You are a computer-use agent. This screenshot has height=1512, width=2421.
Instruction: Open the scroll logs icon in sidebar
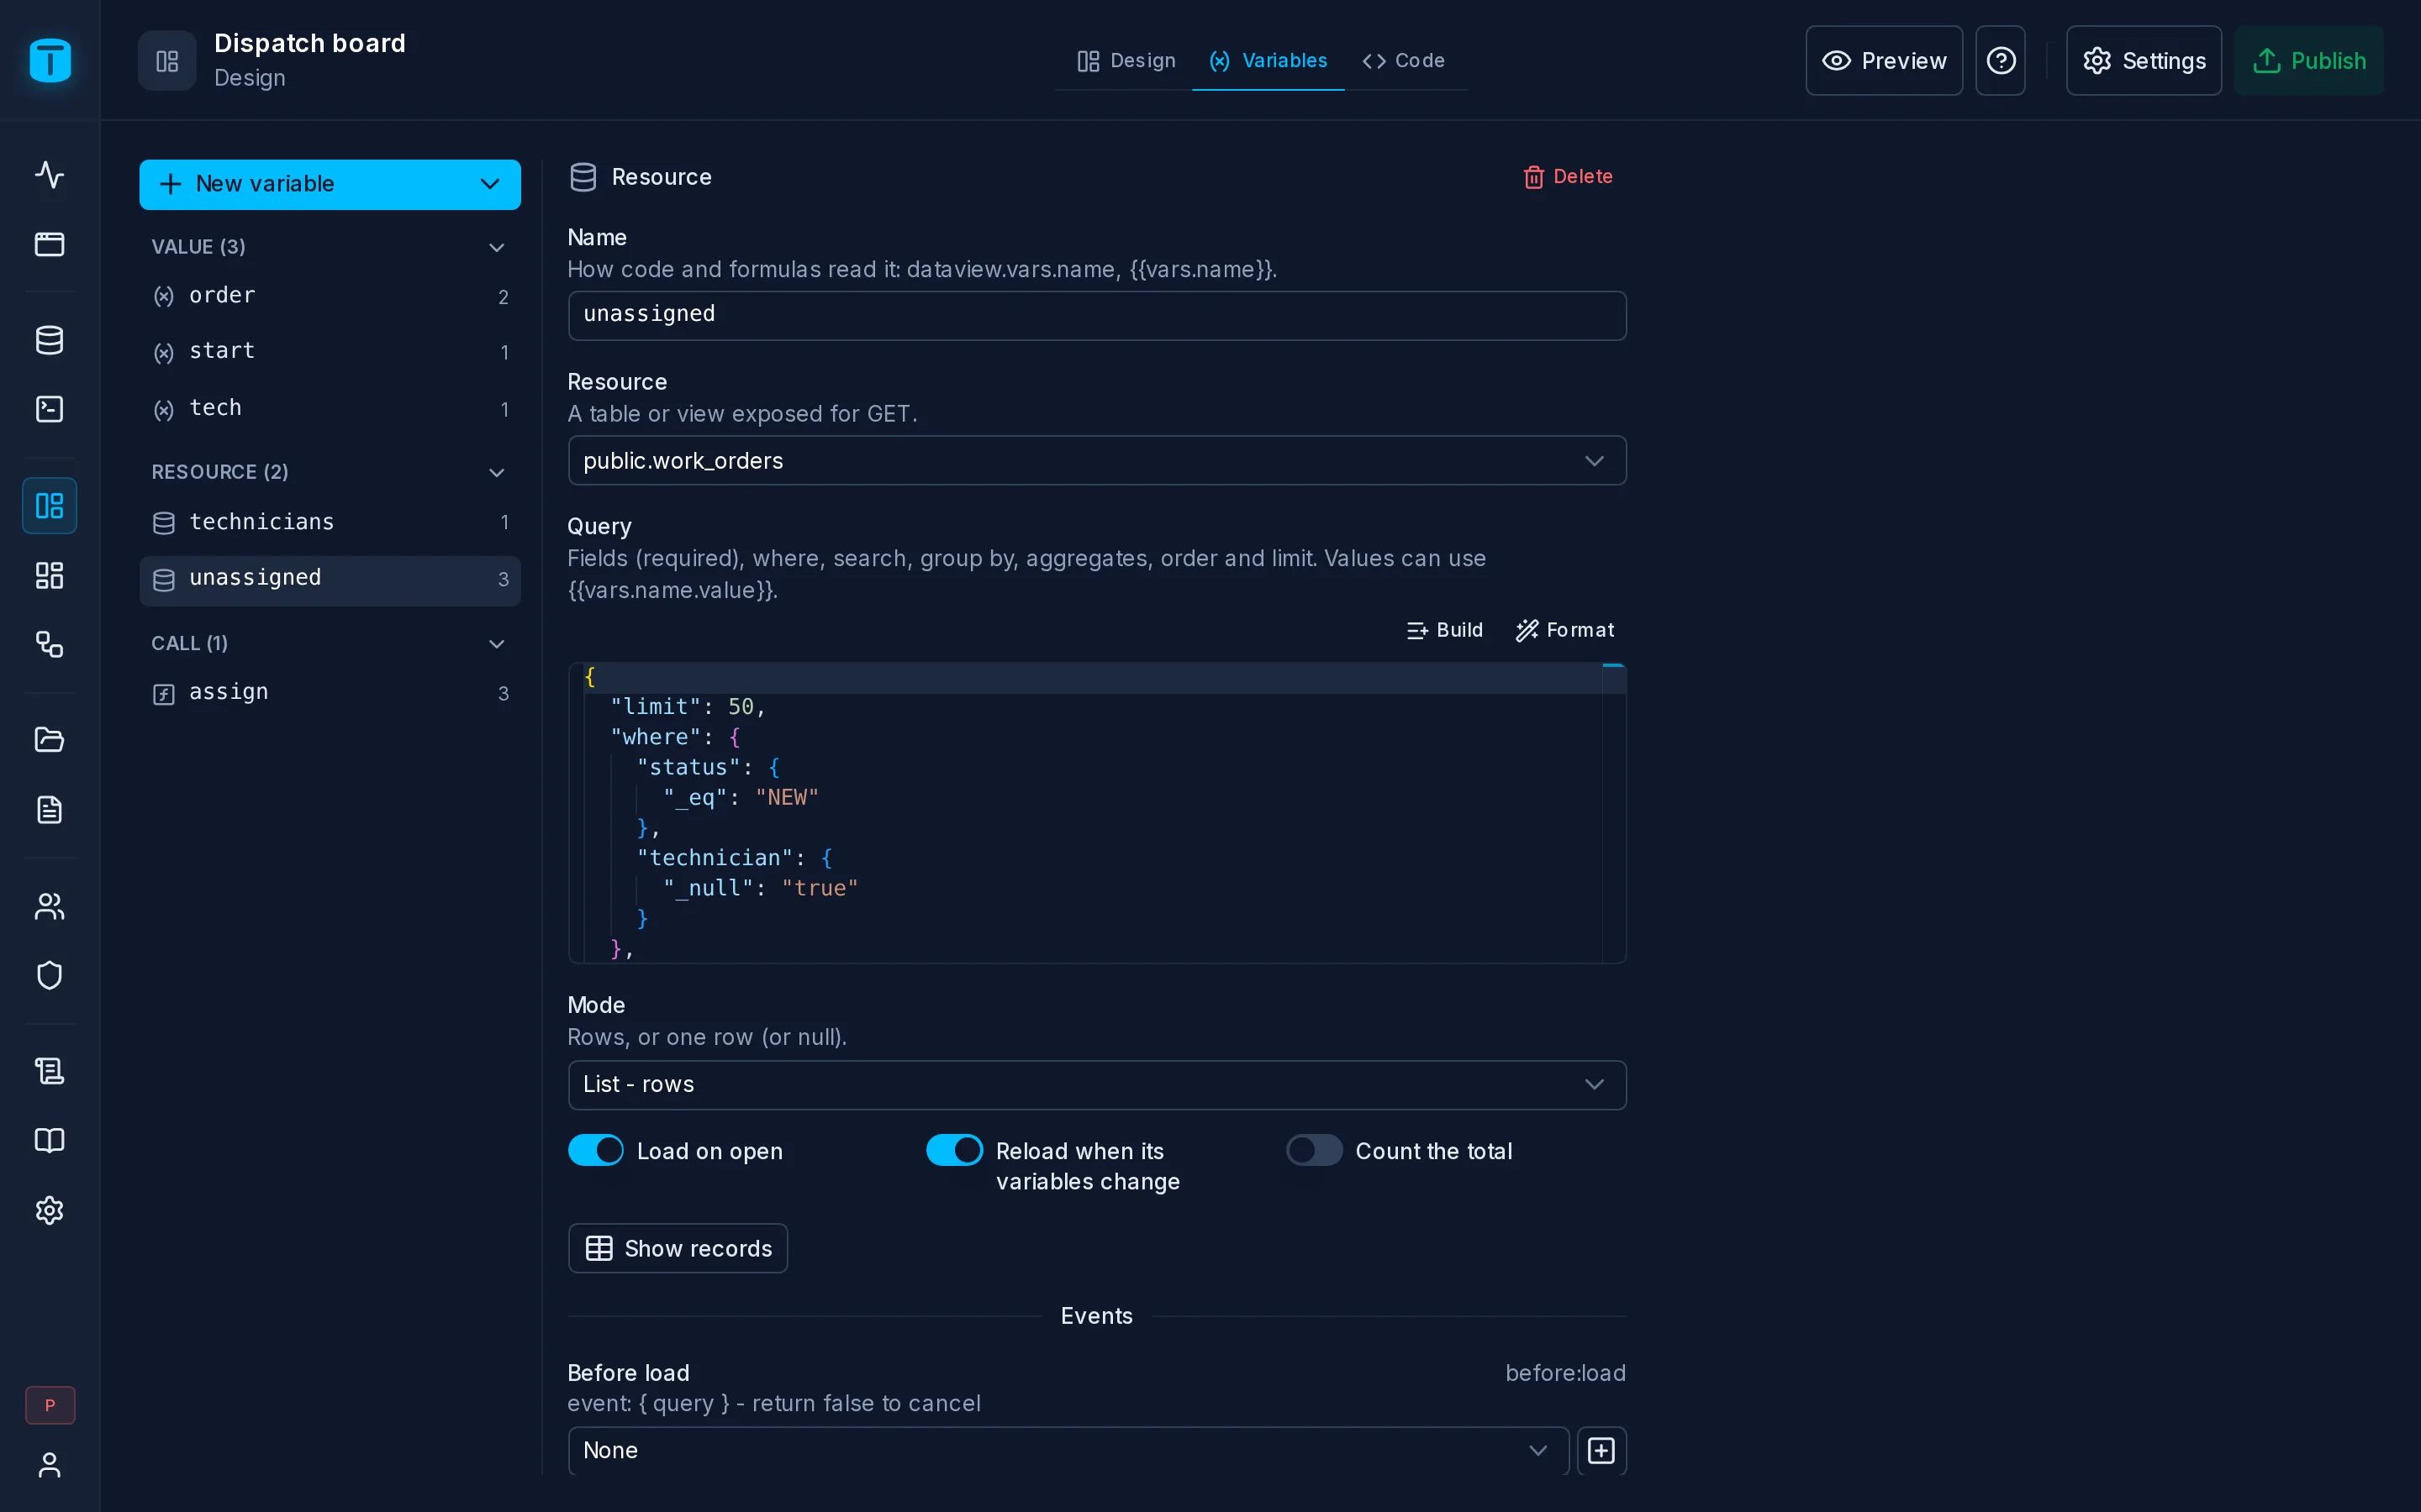pos(49,1071)
